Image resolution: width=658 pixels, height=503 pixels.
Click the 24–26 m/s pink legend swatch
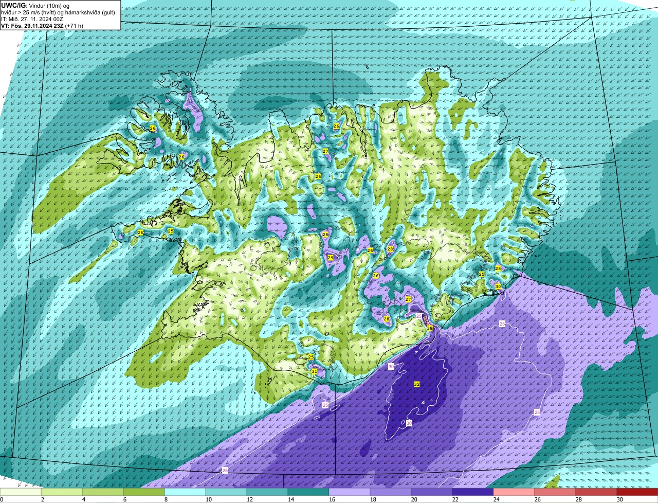[514, 492]
